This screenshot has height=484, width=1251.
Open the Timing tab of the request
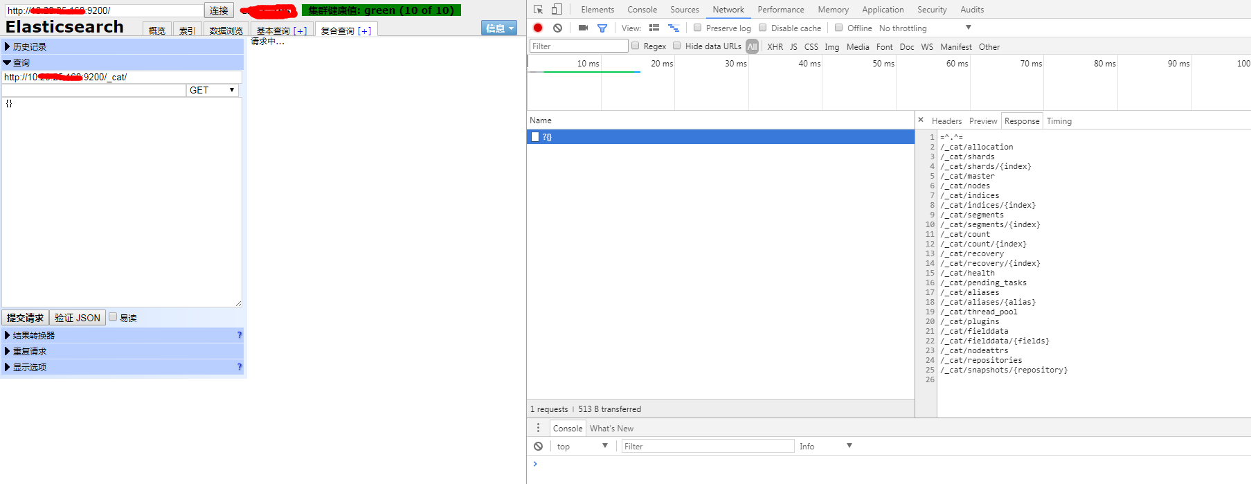(1059, 121)
